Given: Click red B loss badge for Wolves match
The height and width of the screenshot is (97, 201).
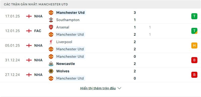Looking at the screenshot, I should coord(194,75).
